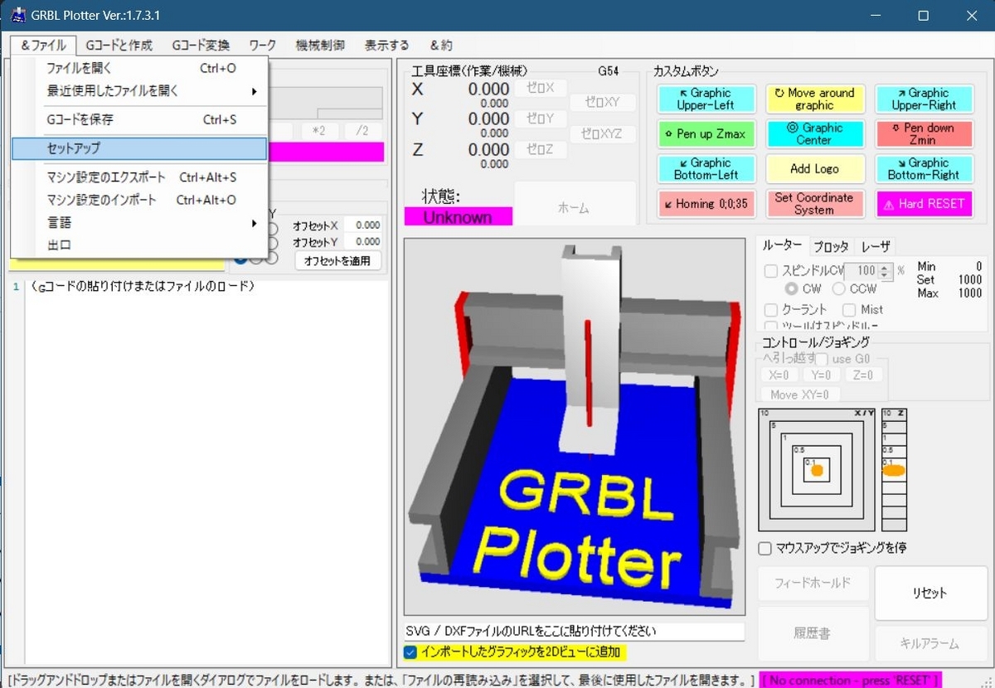Screen dimensions: 995x688
Task: Click the Move XY=0 button
Action: click(x=800, y=395)
